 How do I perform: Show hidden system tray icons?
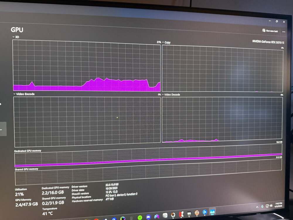coord(257,207)
